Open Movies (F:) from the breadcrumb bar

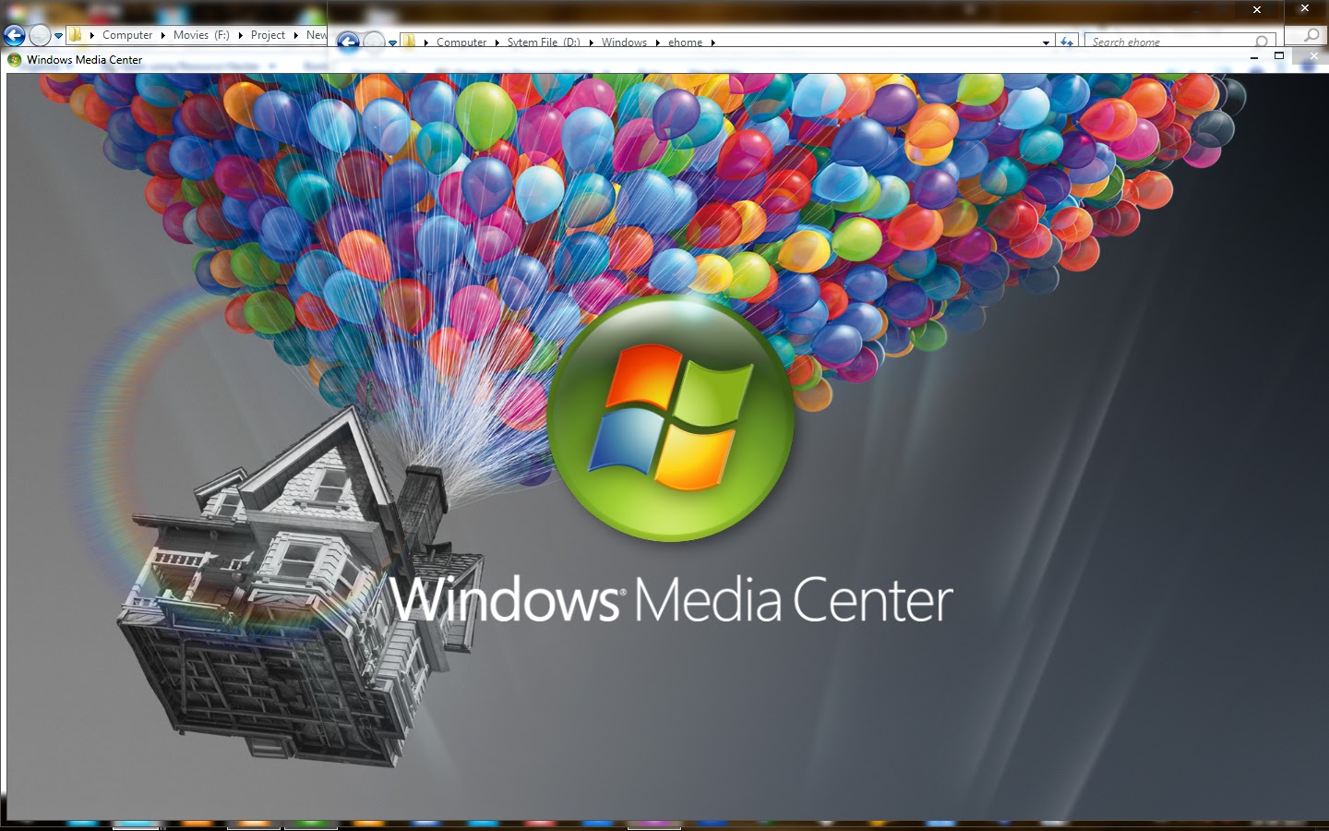(x=200, y=35)
